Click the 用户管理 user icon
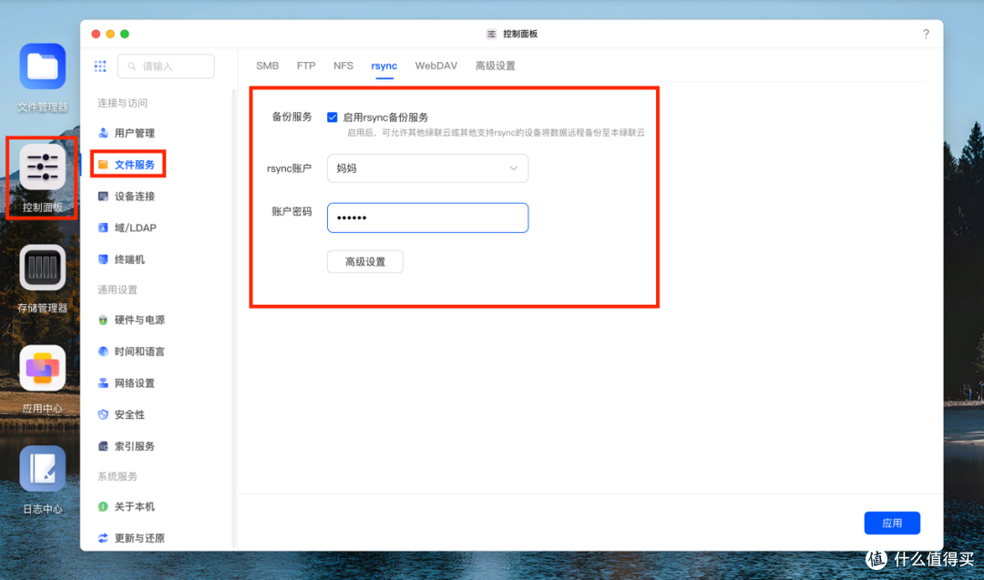 point(103,133)
